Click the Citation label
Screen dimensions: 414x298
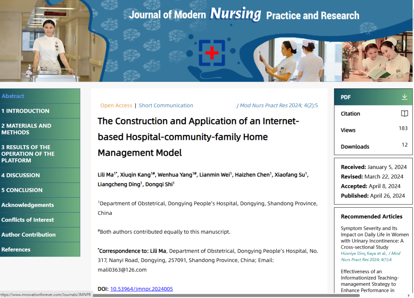coord(350,114)
